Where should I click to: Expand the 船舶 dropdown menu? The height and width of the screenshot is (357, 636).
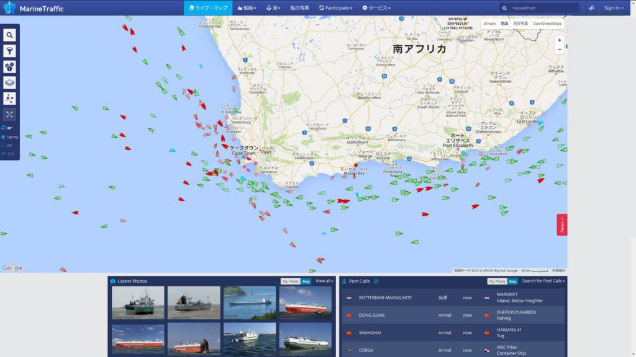tap(247, 7)
